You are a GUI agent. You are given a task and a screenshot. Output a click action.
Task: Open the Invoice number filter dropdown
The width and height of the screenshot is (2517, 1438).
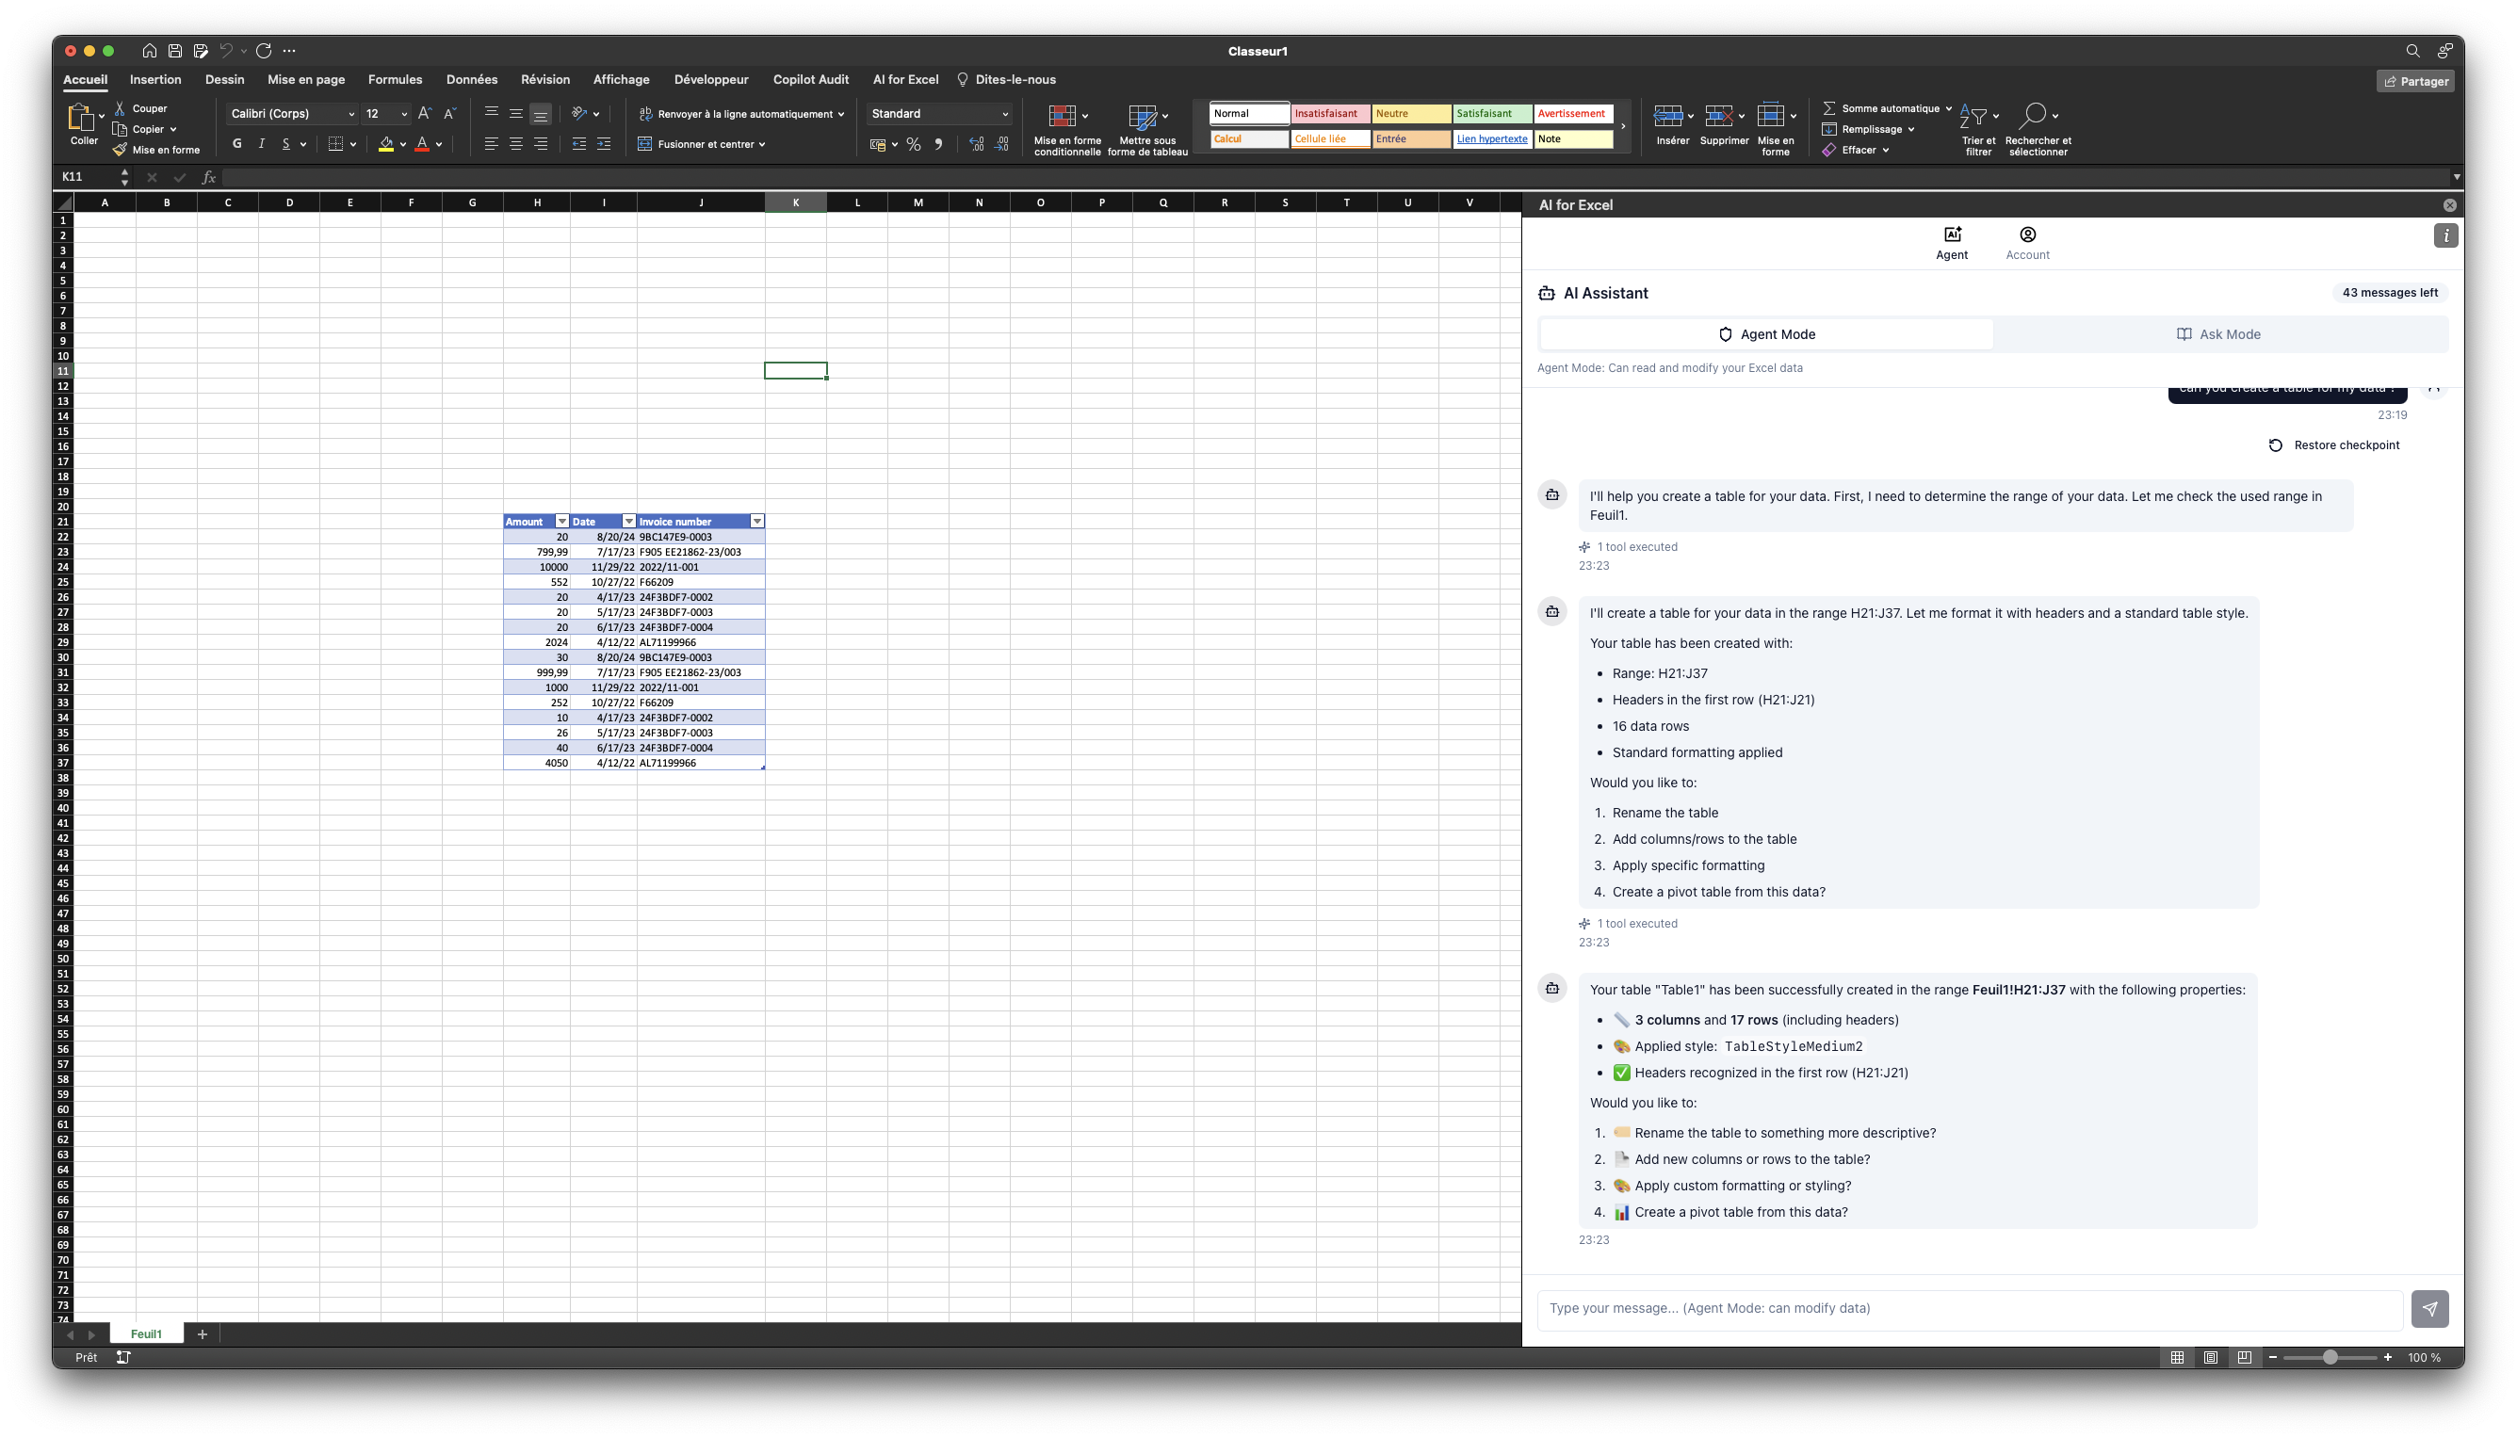757,522
